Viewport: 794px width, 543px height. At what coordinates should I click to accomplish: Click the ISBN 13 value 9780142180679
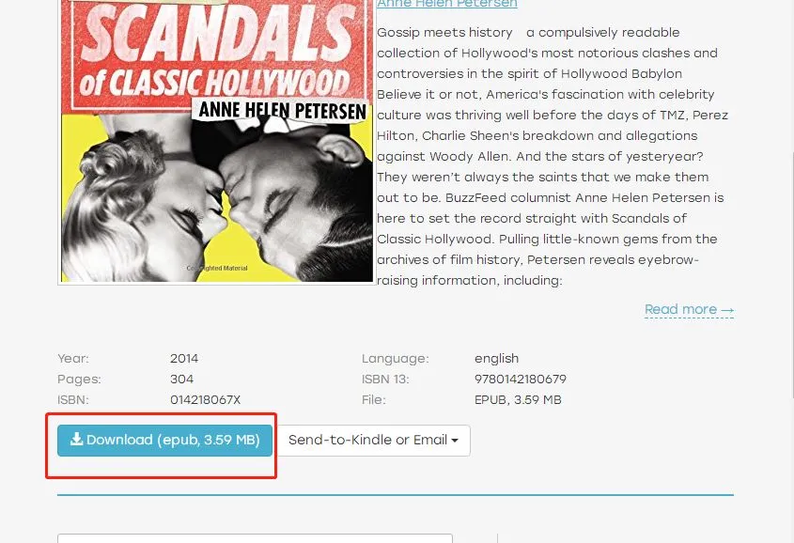click(520, 379)
